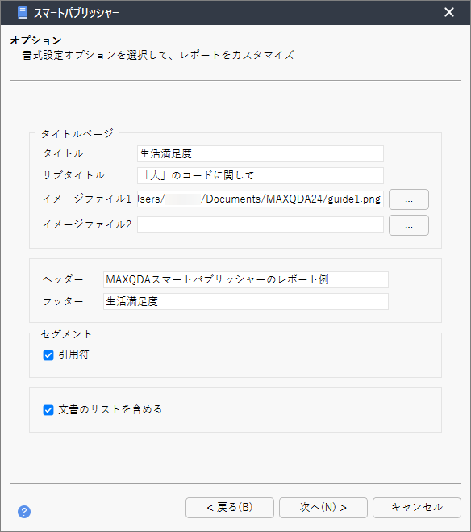Browse for イメージファイル2 with the ellipsis button
Image resolution: width=471 pixels, height=532 pixels.
tap(409, 225)
